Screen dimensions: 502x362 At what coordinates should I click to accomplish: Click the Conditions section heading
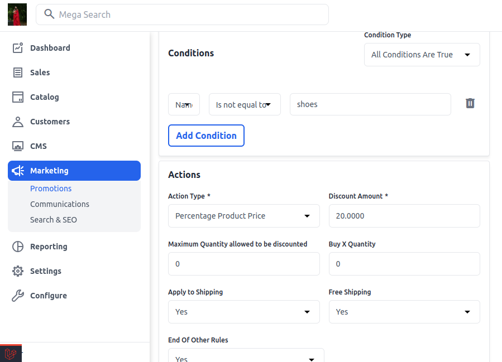191,53
